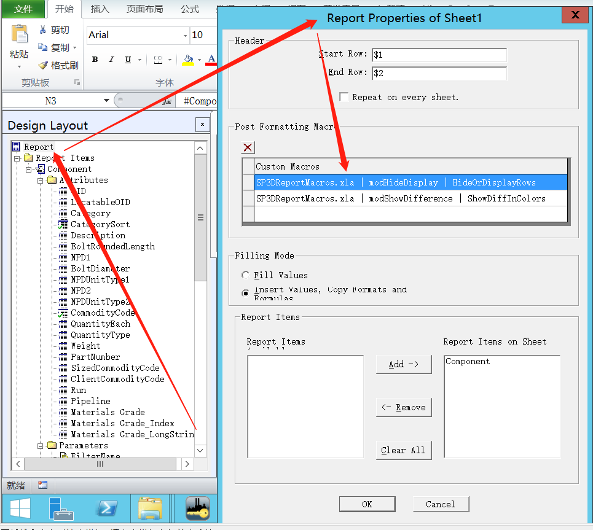The height and width of the screenshot is (530, 593).
Task: Toggle italic formatting
Action: click(112, 60)
